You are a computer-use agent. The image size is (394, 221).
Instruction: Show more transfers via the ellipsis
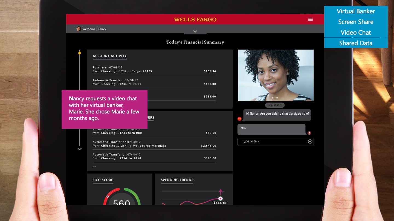click(x=94, y=166)
